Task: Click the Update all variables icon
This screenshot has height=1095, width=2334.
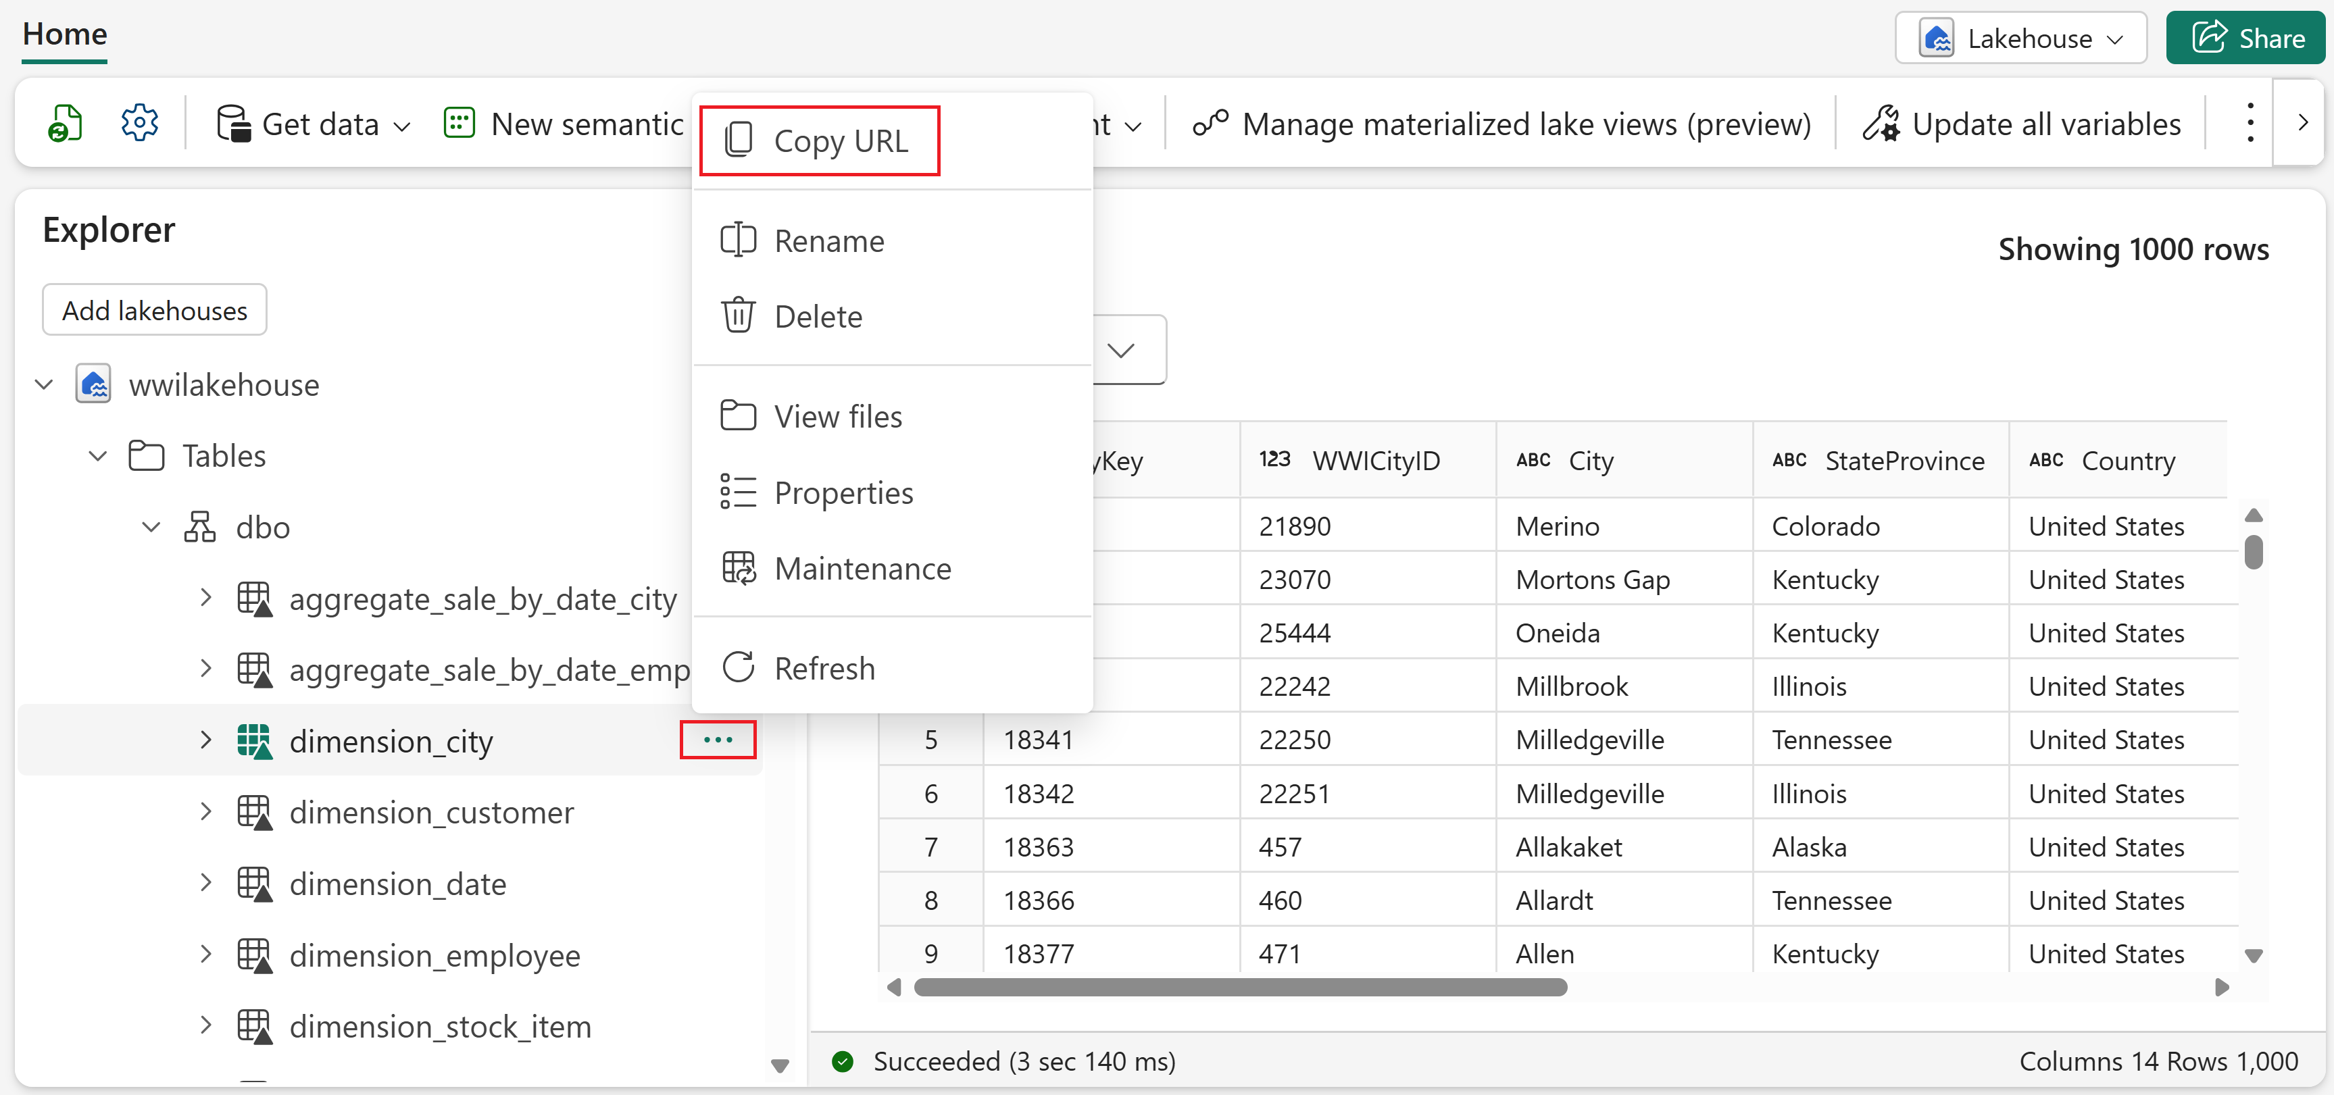Action: (x=1881, y=124)
